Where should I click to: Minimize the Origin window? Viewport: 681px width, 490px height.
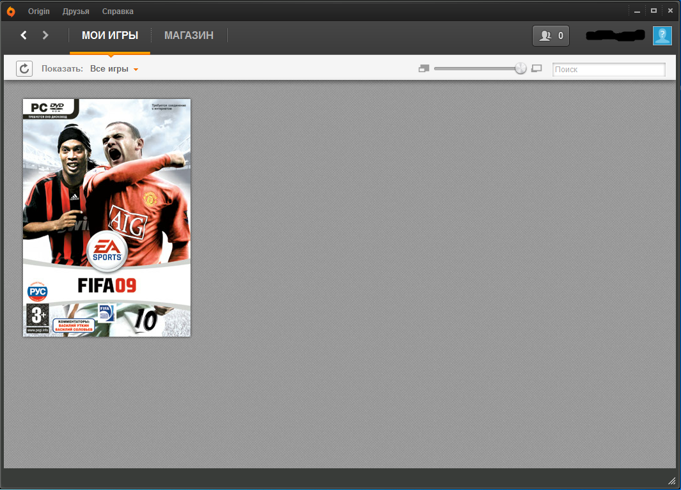(637, 11)
